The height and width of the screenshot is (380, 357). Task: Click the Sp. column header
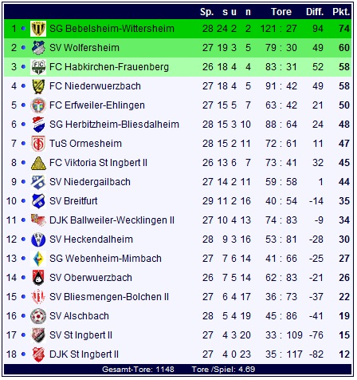click(x=207, y=12)
